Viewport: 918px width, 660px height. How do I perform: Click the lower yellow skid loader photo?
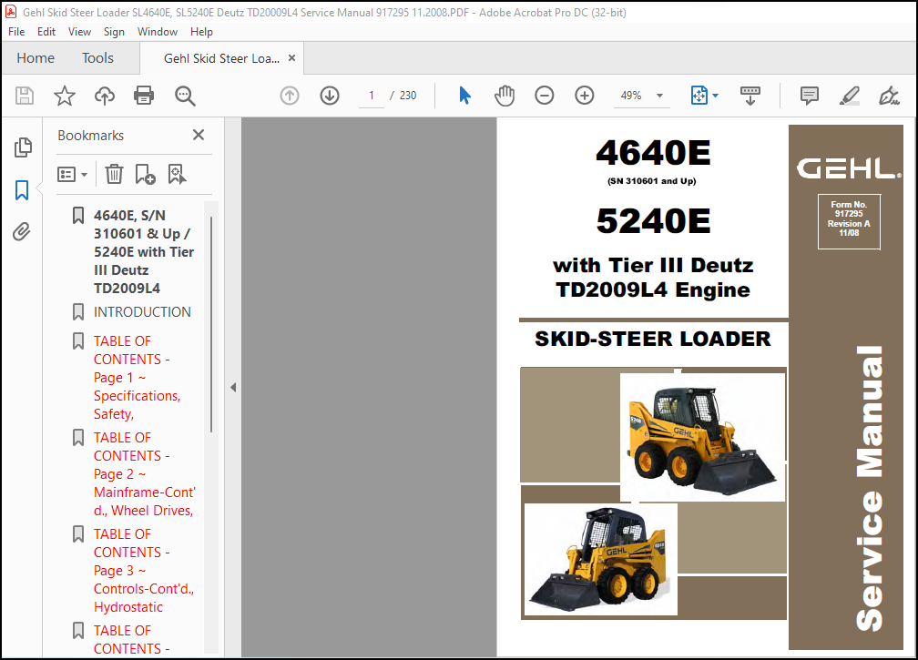[601, 559]
